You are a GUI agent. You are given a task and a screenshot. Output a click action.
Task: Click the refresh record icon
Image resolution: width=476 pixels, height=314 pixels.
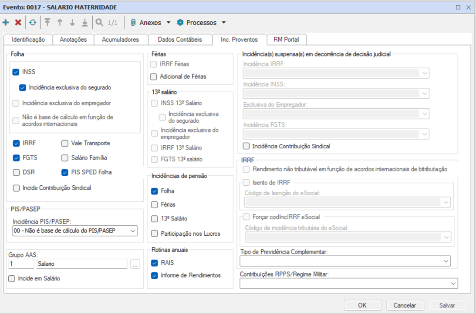click(x=33, y=23)
